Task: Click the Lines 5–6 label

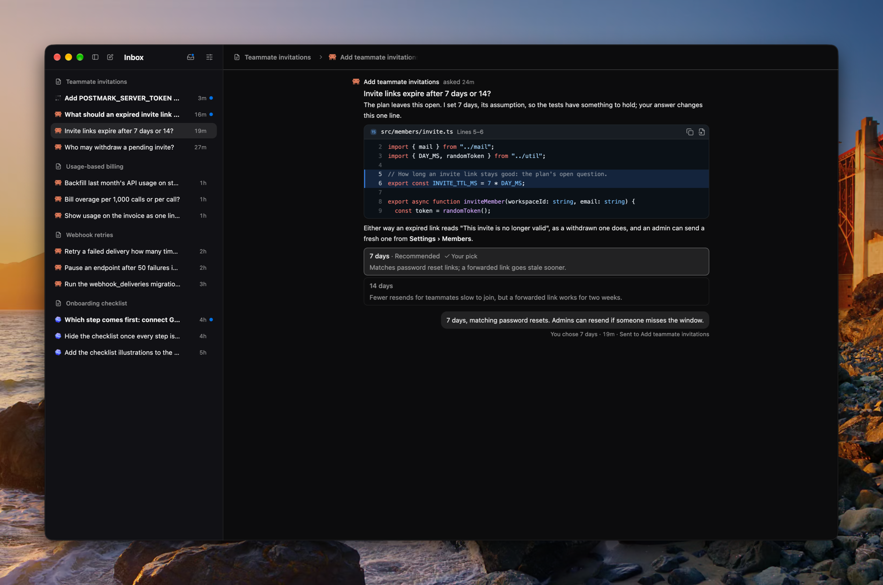Action: click(x=470, y=132)
